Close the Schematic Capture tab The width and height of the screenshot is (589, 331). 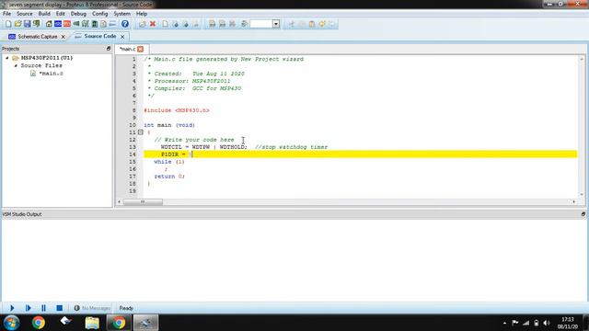[x=64, y=37]
